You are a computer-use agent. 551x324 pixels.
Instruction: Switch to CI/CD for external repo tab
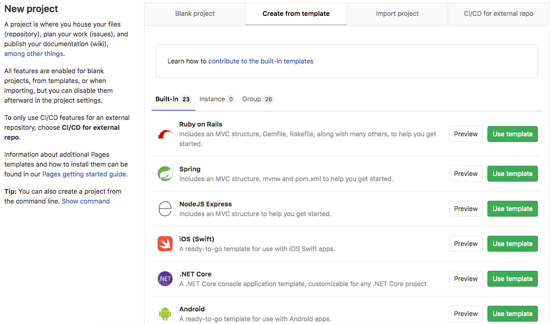pyautogui.click(x=498, y=14)
